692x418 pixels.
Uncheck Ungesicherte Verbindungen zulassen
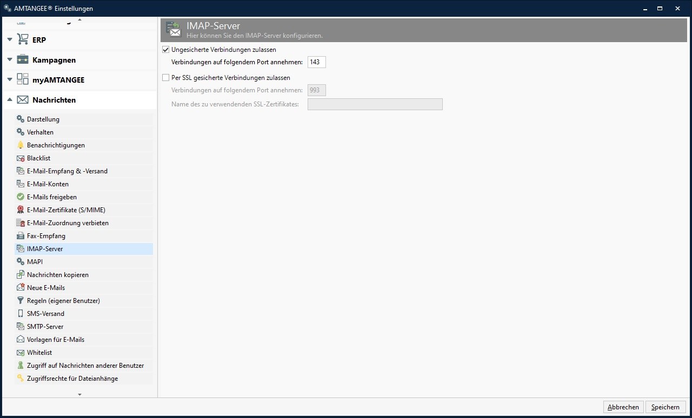pyautogui.click(x=166, y=50)
